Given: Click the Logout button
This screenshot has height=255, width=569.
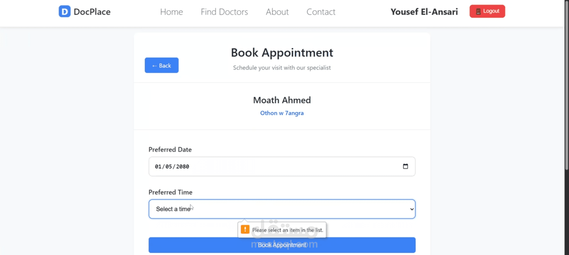Looking at the screenshot, I should [x=487, y=11].
